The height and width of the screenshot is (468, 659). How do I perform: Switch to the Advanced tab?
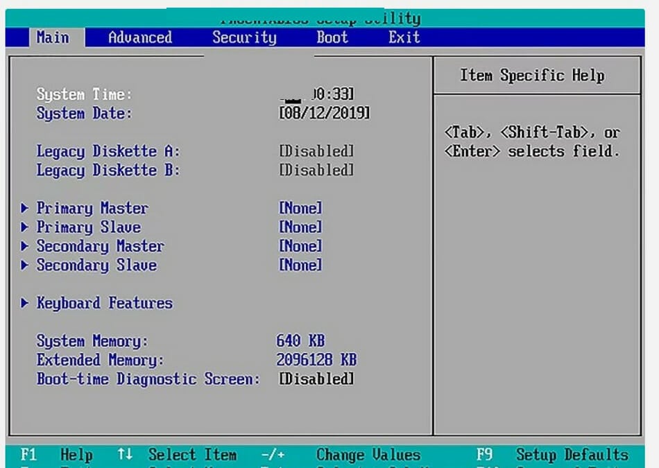coord(138,38)
